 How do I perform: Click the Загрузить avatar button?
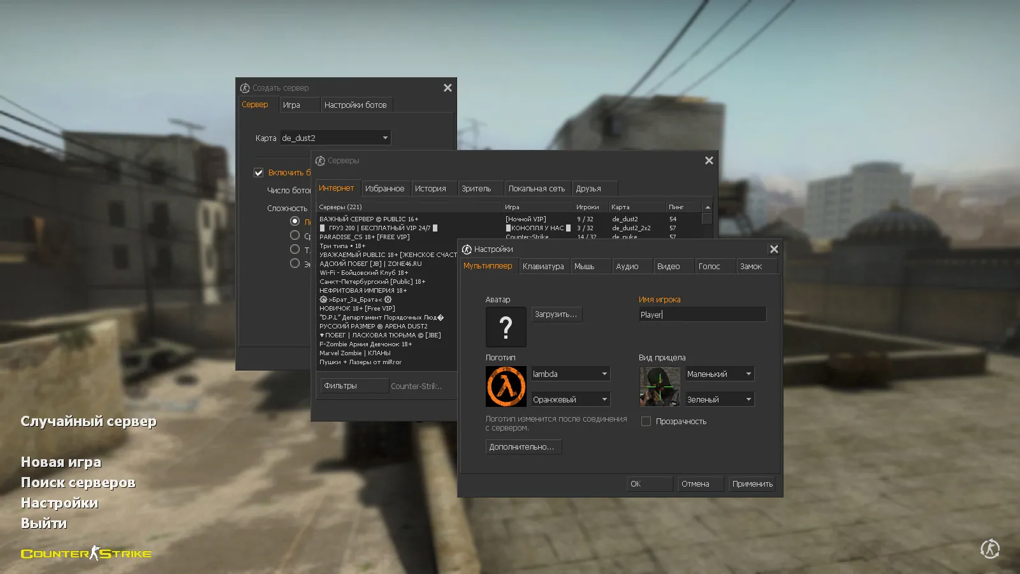pos(556,314)
